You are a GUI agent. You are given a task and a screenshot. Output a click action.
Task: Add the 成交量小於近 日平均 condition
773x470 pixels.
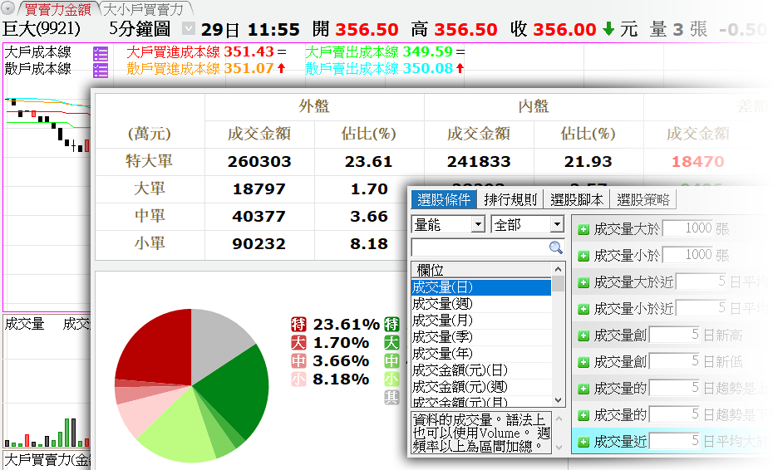tap(583, 310)
